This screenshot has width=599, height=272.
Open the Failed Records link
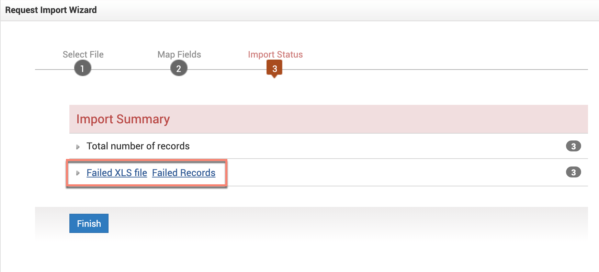[184, 173]
